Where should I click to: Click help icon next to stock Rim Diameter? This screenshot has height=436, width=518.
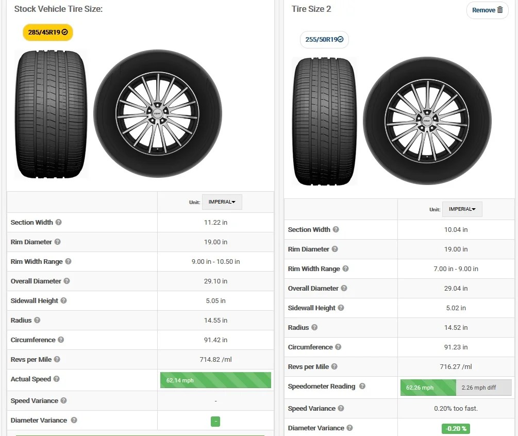click(x=58, y=242)
